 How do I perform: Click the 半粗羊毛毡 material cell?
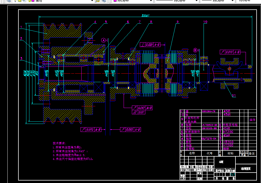(x=231, y=125)
